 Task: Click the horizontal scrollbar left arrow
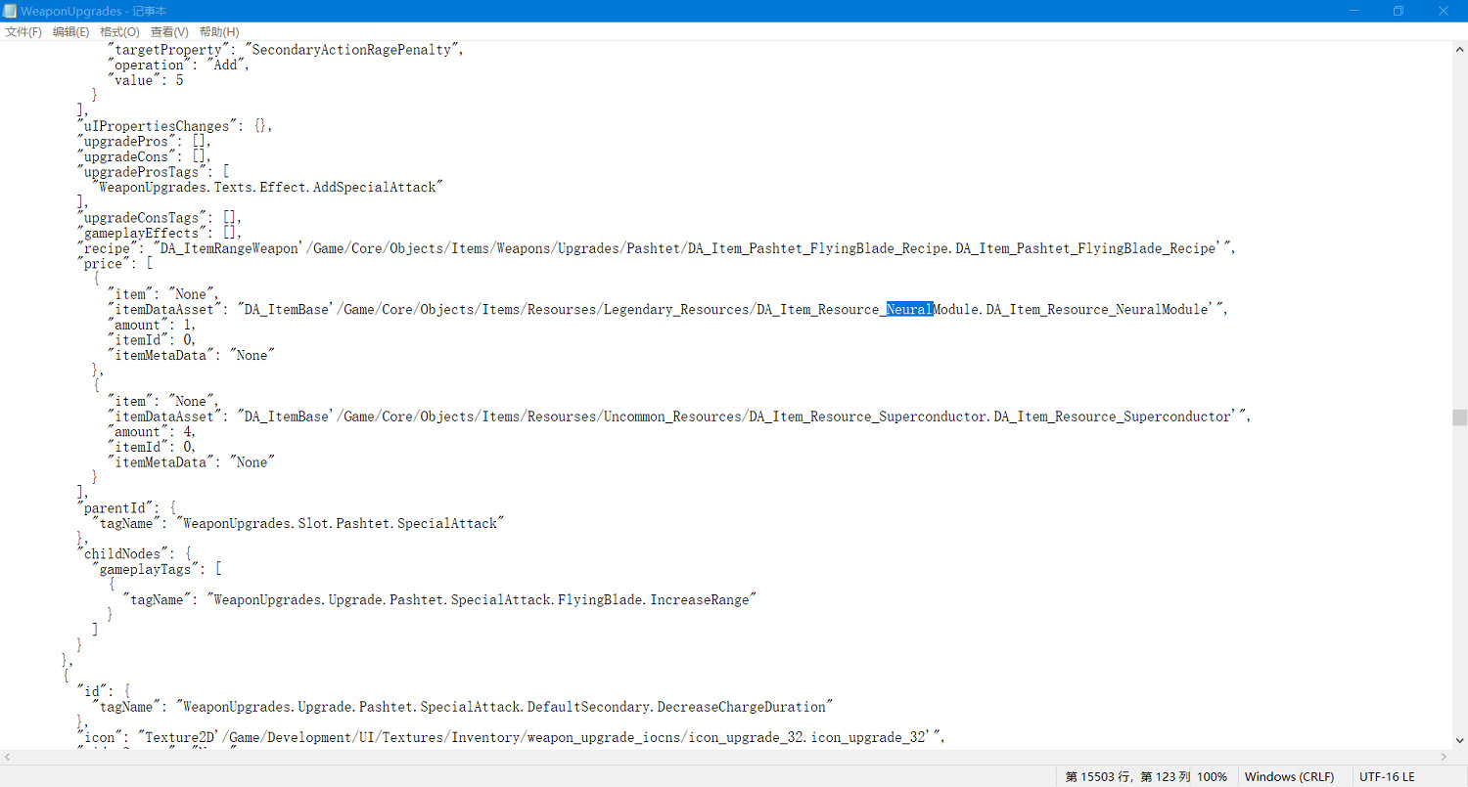coord(8,757)
